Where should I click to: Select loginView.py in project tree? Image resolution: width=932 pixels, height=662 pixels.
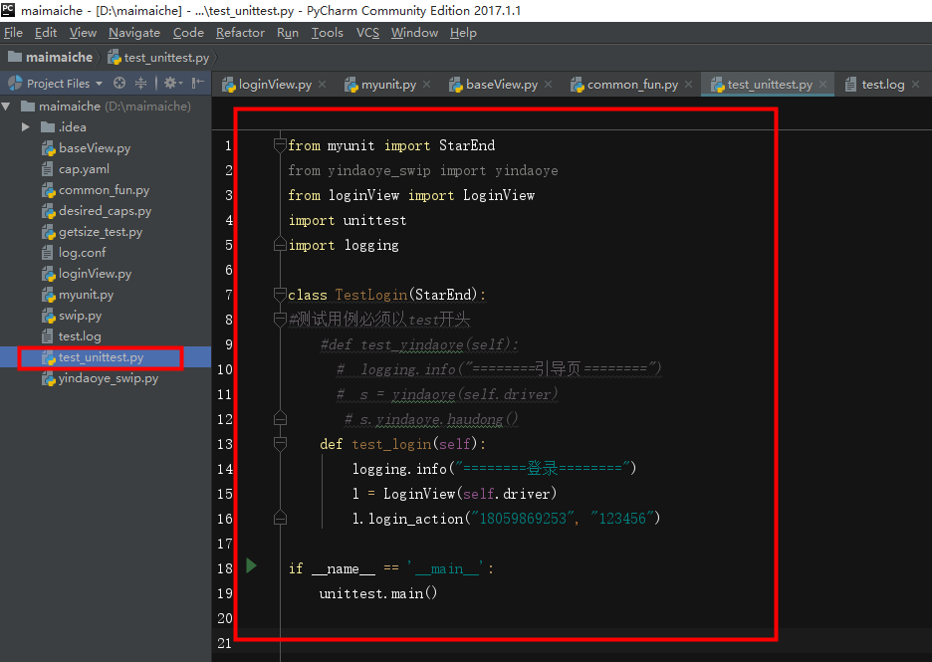pos(95,274)
